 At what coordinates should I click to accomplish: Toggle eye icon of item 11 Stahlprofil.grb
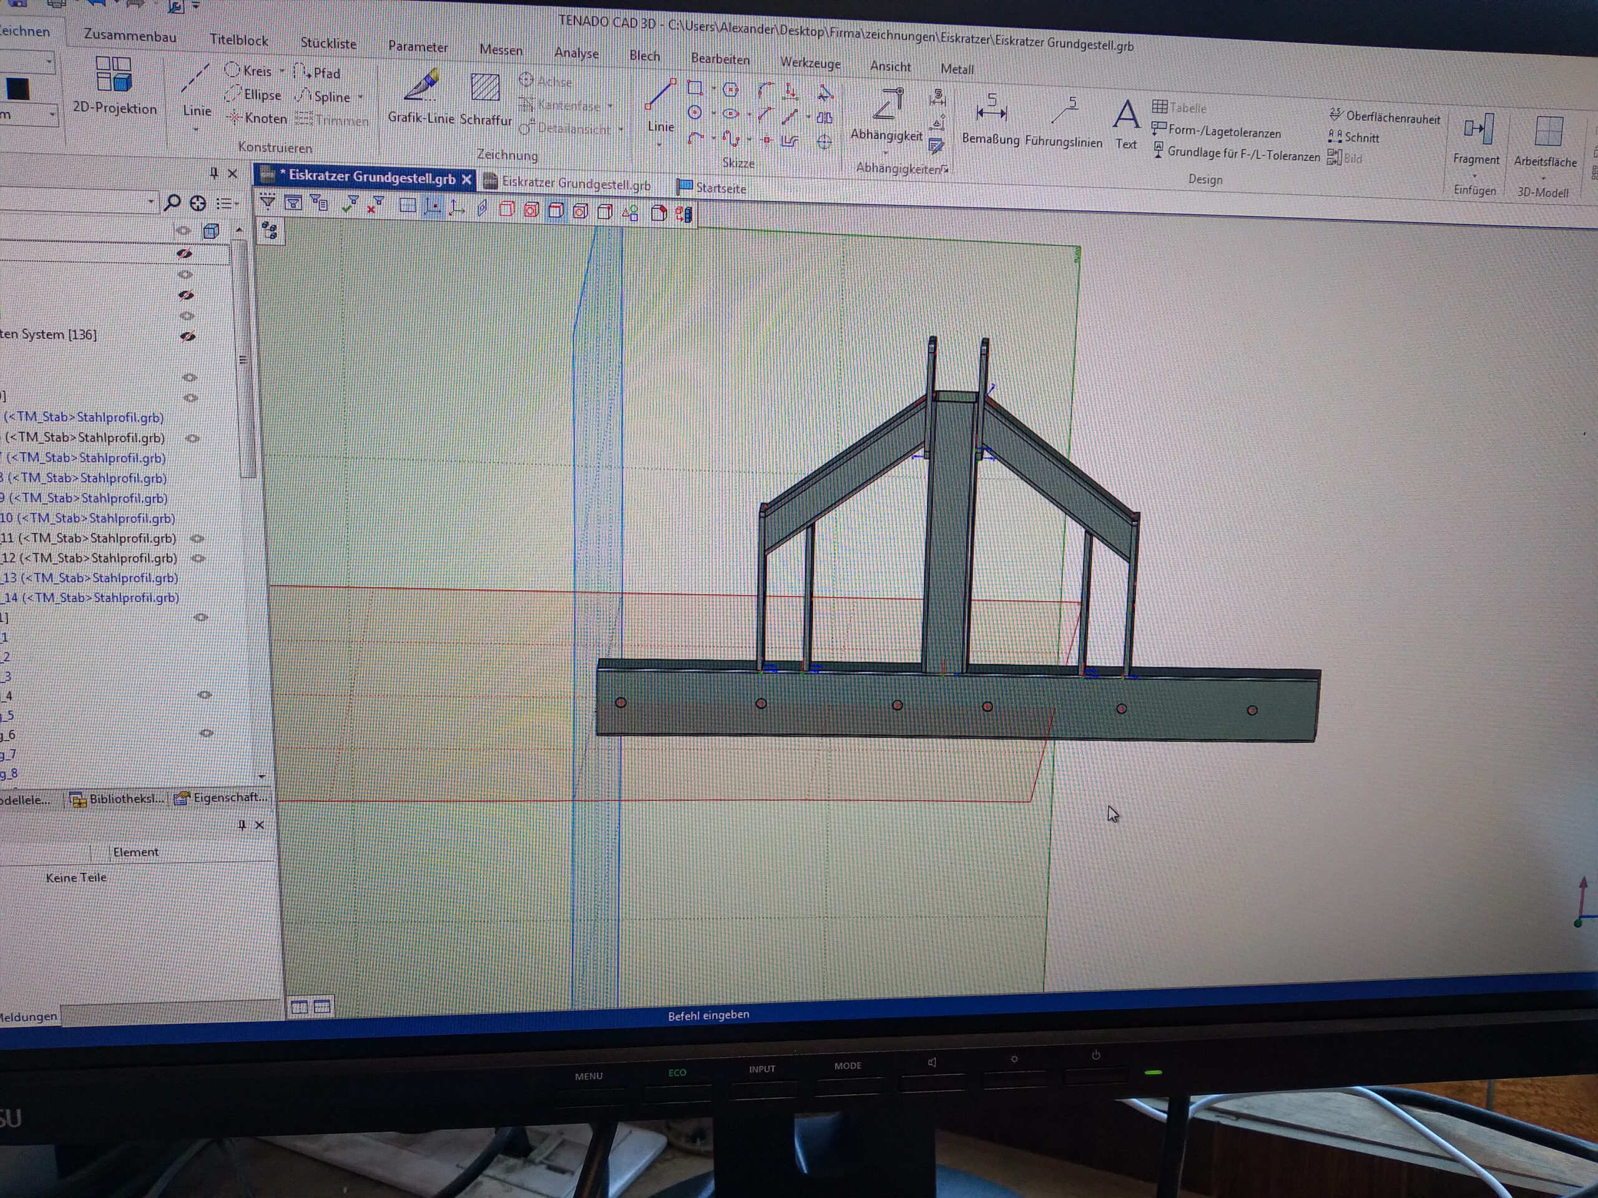(197, 538)
